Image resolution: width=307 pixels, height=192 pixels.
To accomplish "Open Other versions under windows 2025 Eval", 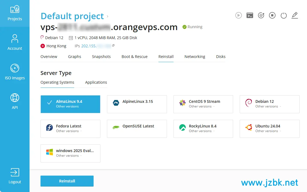I will pos(69,156).
